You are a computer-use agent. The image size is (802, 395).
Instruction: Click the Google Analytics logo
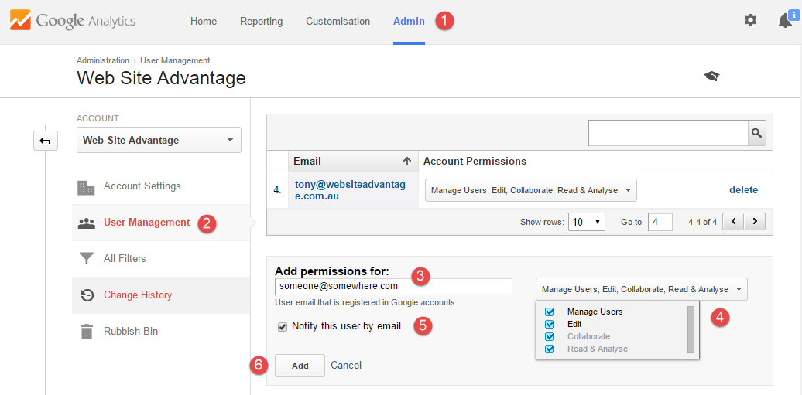click(73, 21)
